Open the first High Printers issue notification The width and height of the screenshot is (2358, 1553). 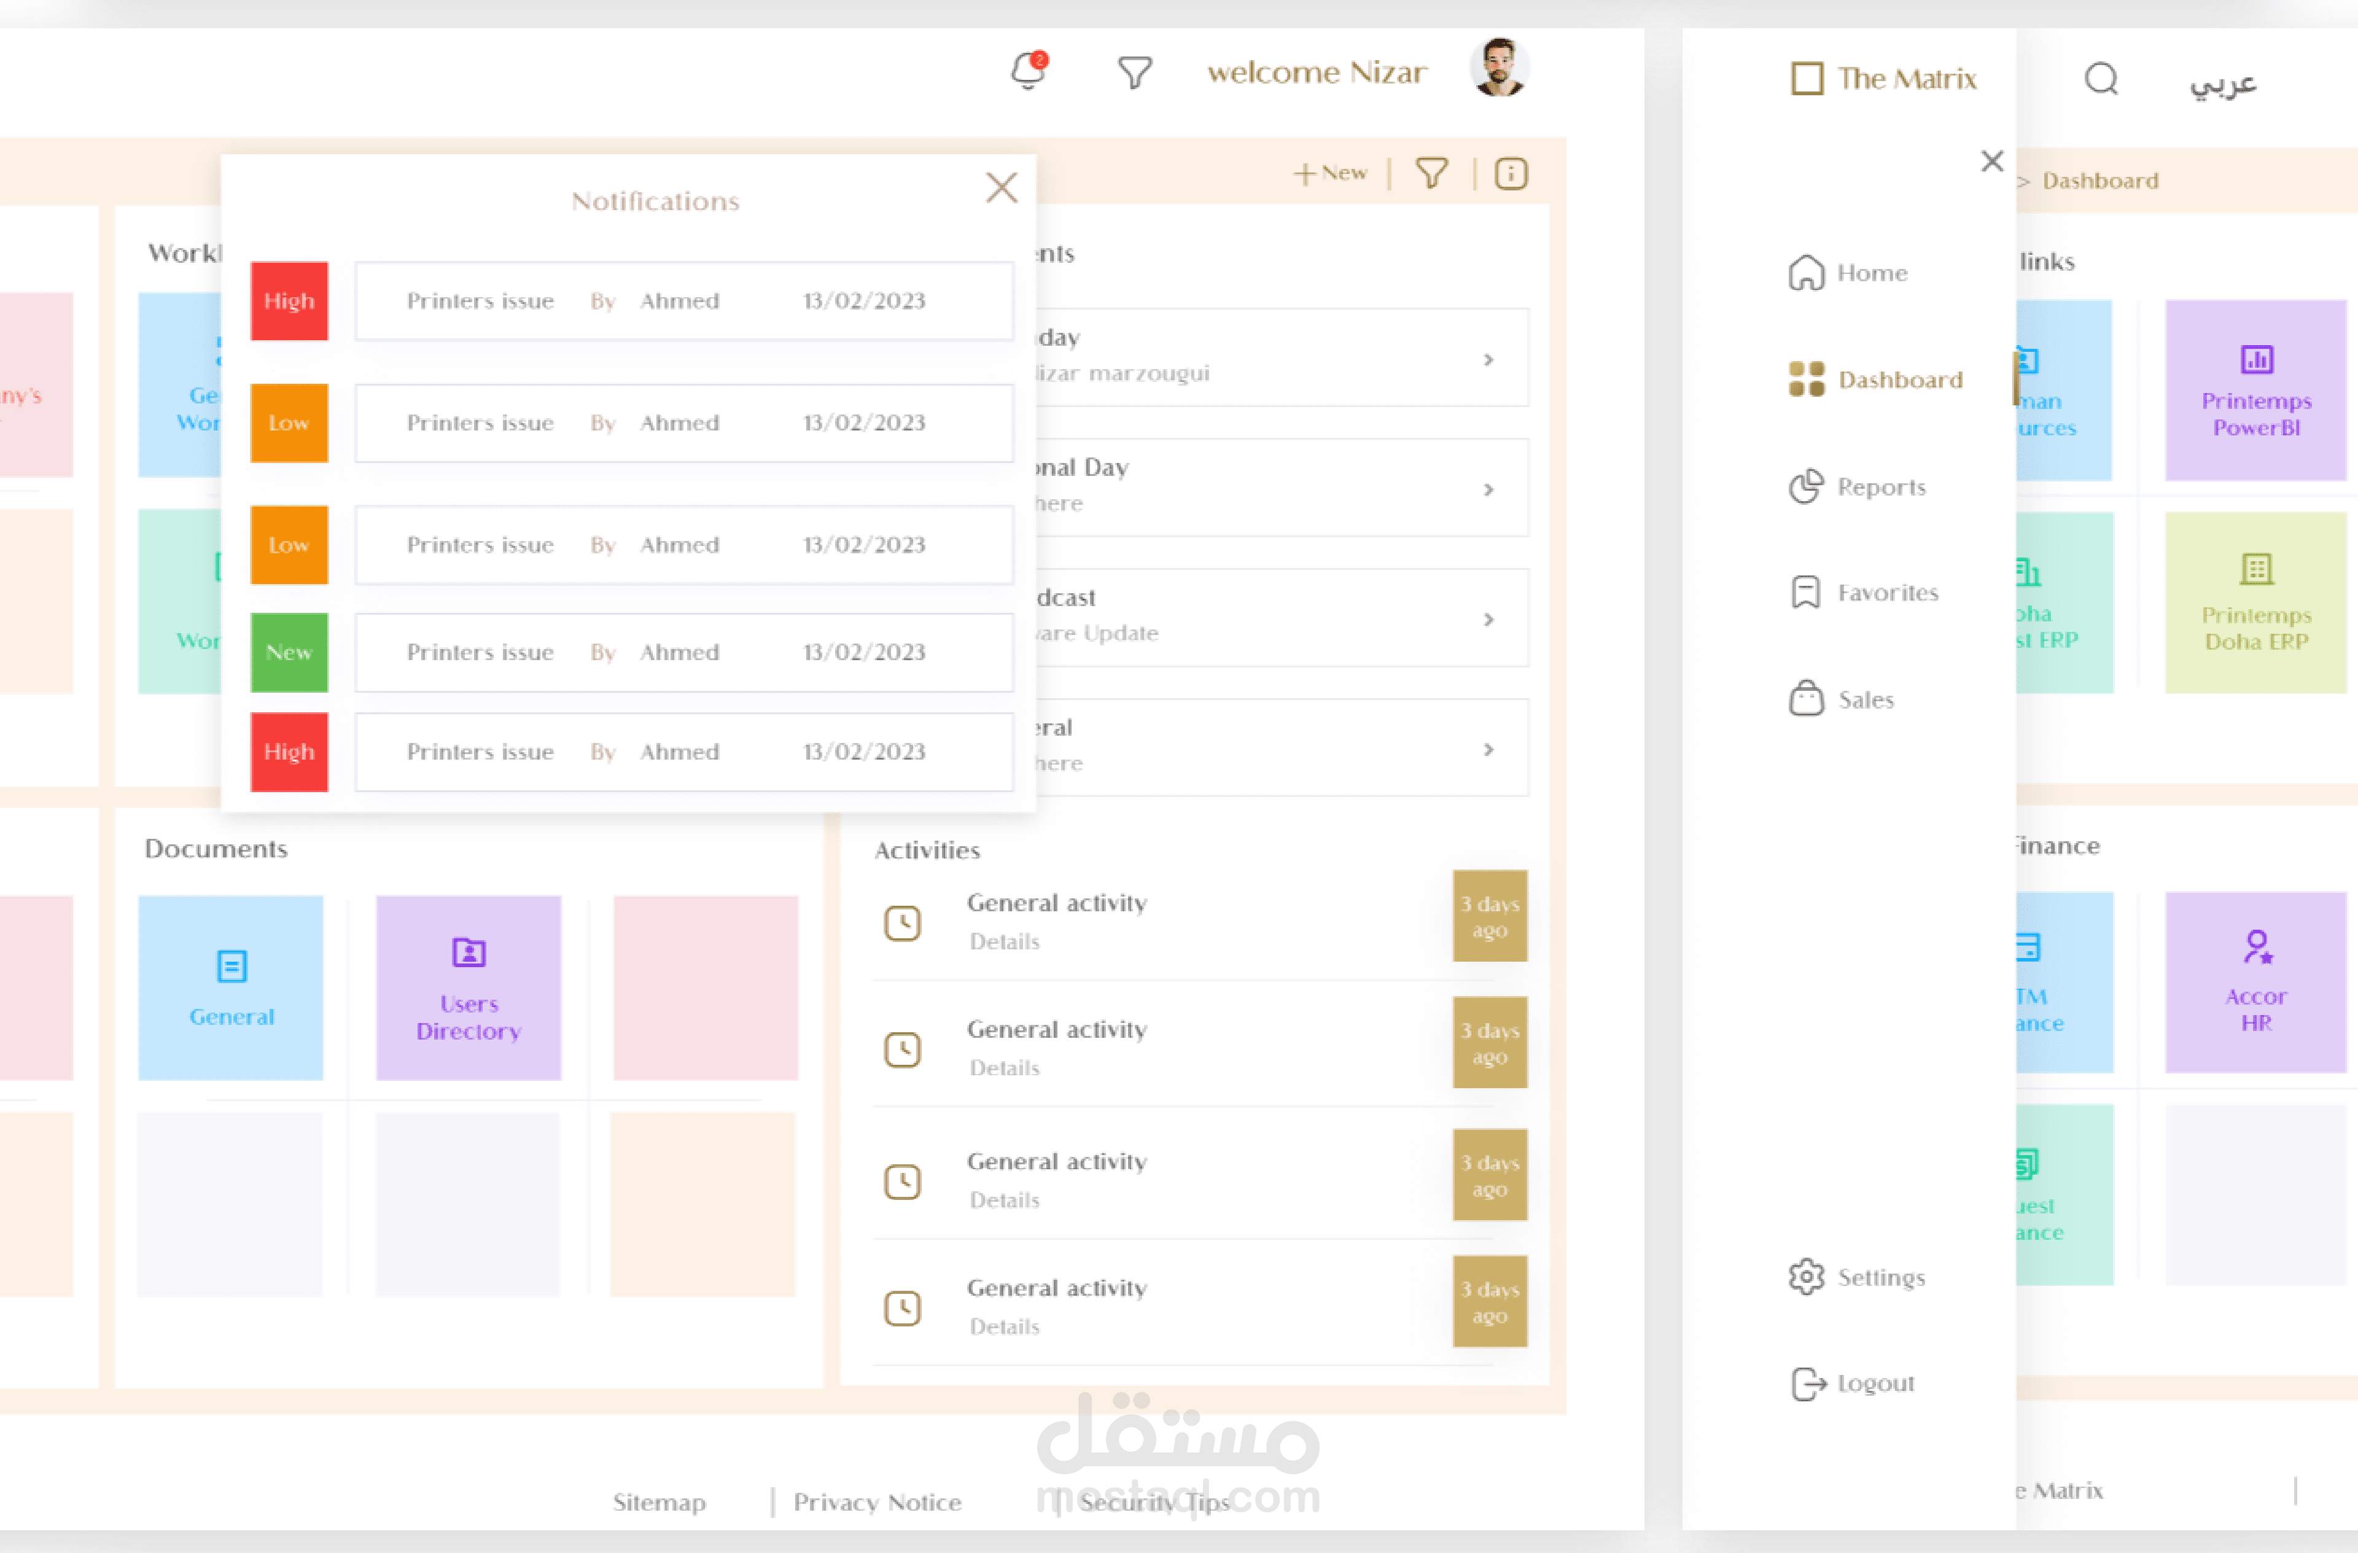tap(685, 302)
